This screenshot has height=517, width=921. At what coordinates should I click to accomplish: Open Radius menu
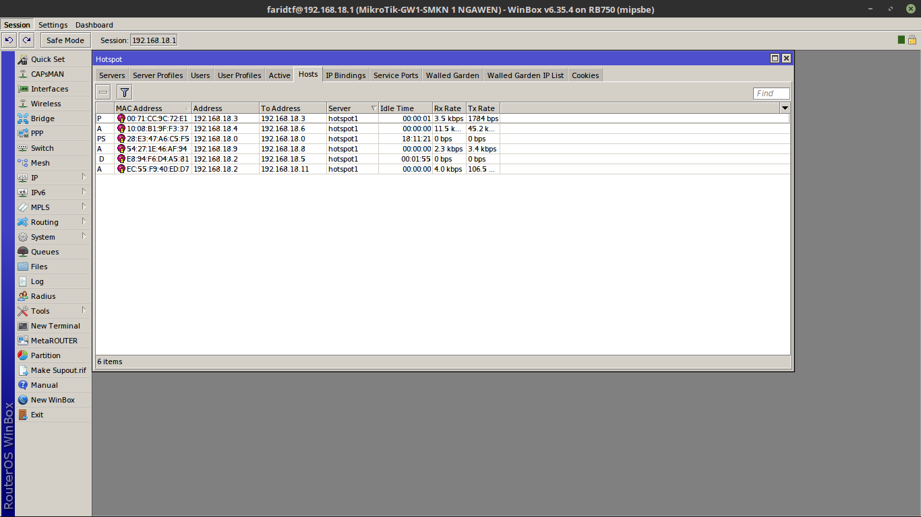(53, 296)
